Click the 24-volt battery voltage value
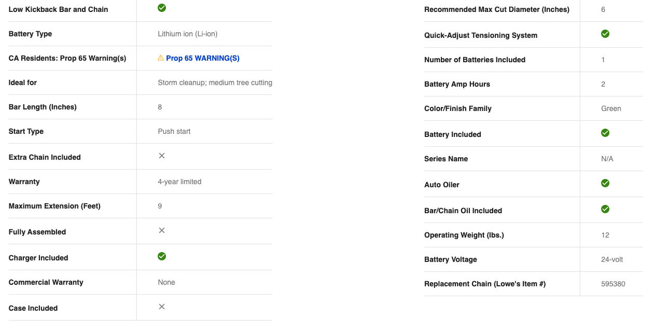This screenshot has height=333, width=668. click(612, 259)
